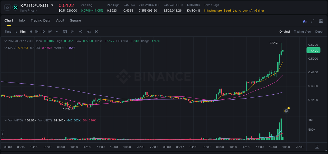328x154 pixels.
Task: Open the Infrastructure token tag
Action: tap(213, 11)
